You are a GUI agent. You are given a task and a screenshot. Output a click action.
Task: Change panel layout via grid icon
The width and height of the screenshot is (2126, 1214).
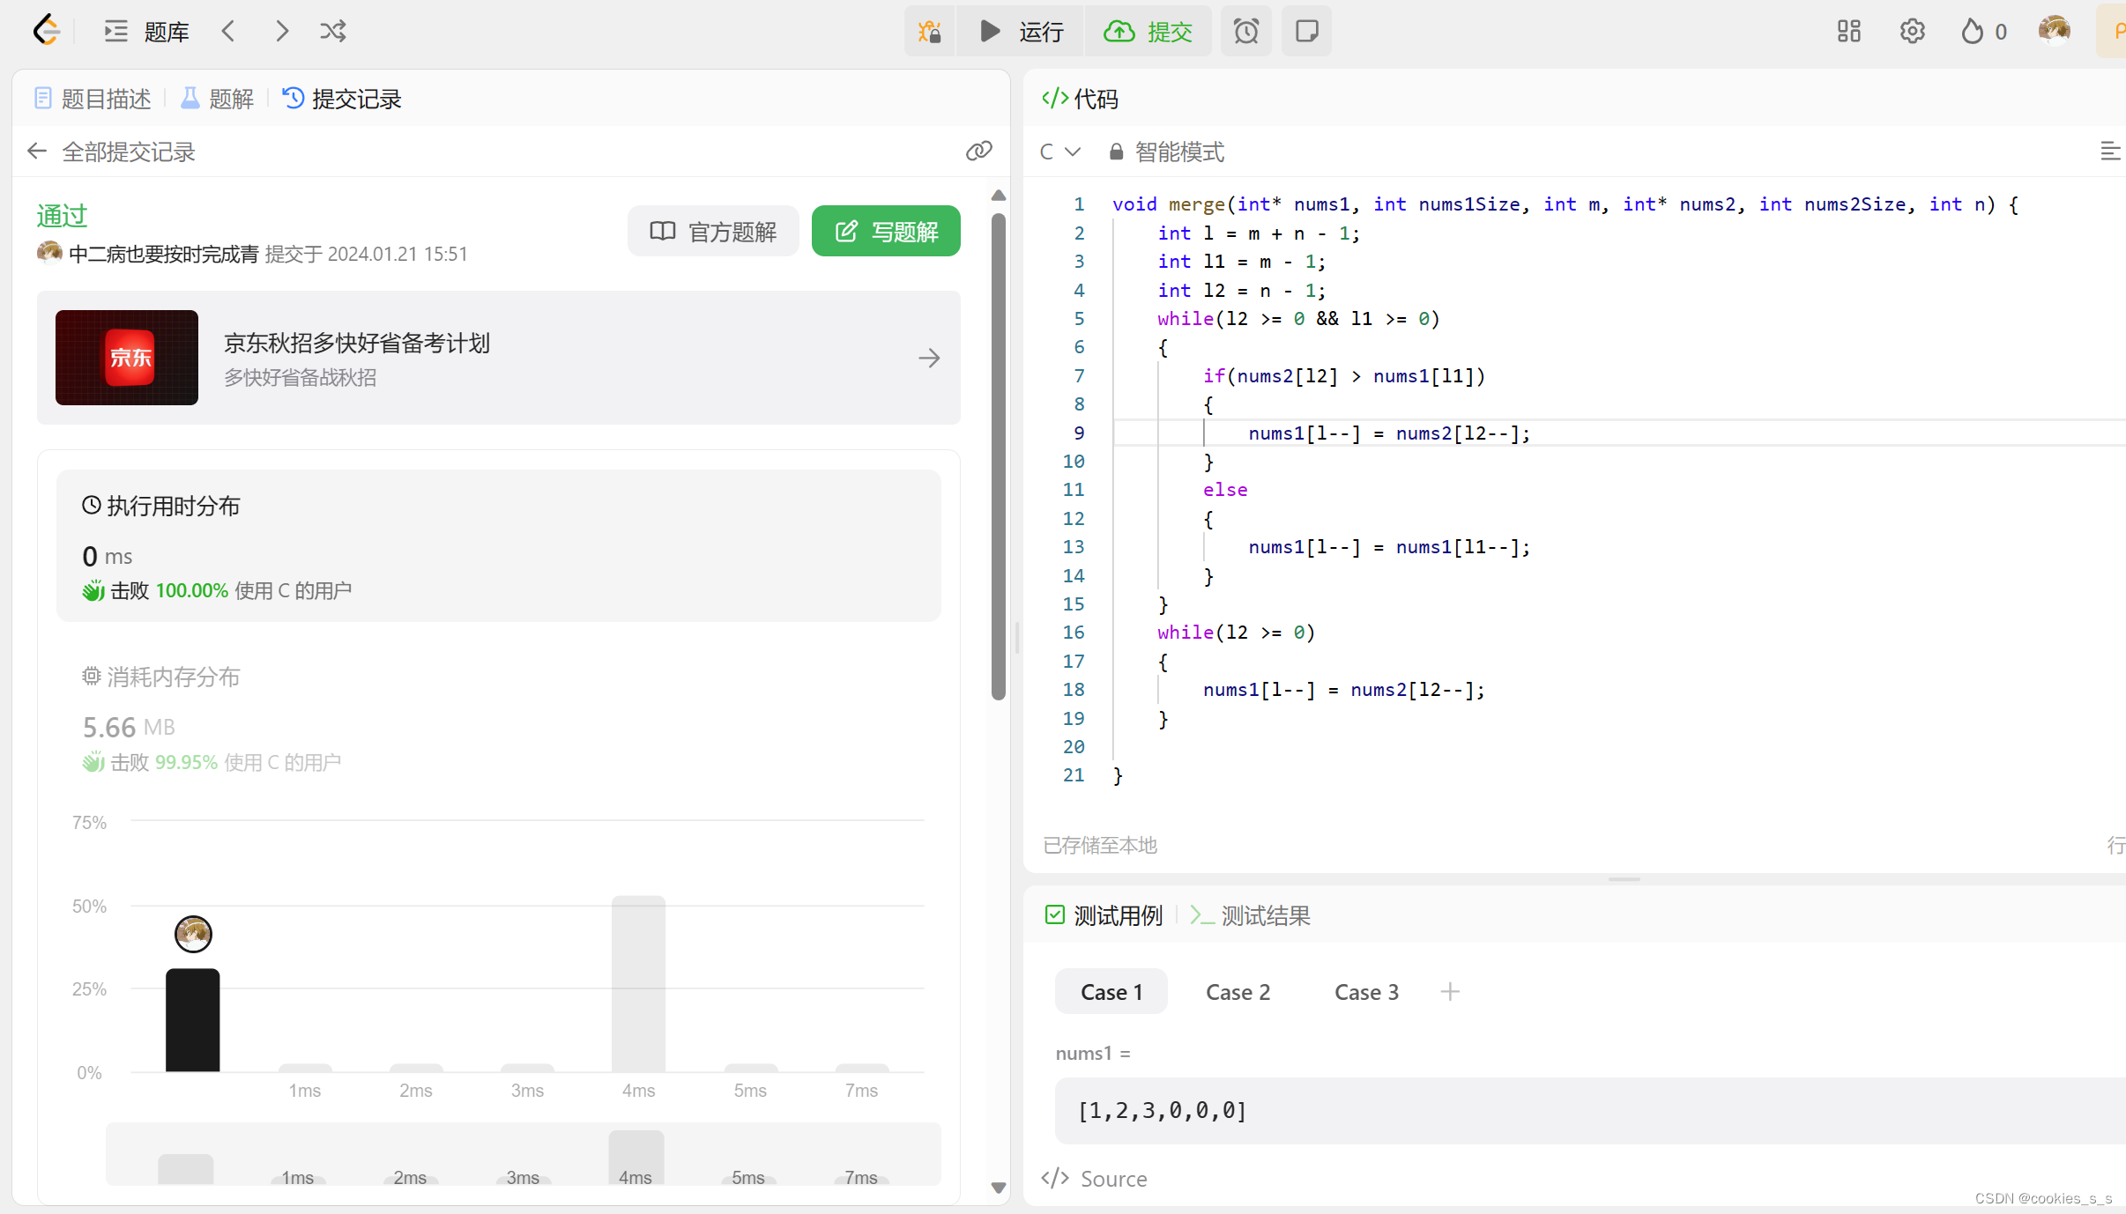click(x=1848, y=31)
